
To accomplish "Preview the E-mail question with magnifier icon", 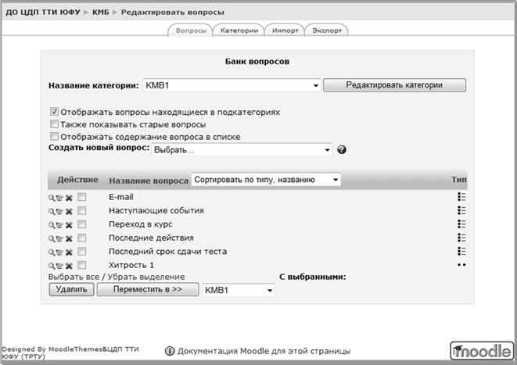I will pos(52,198).
